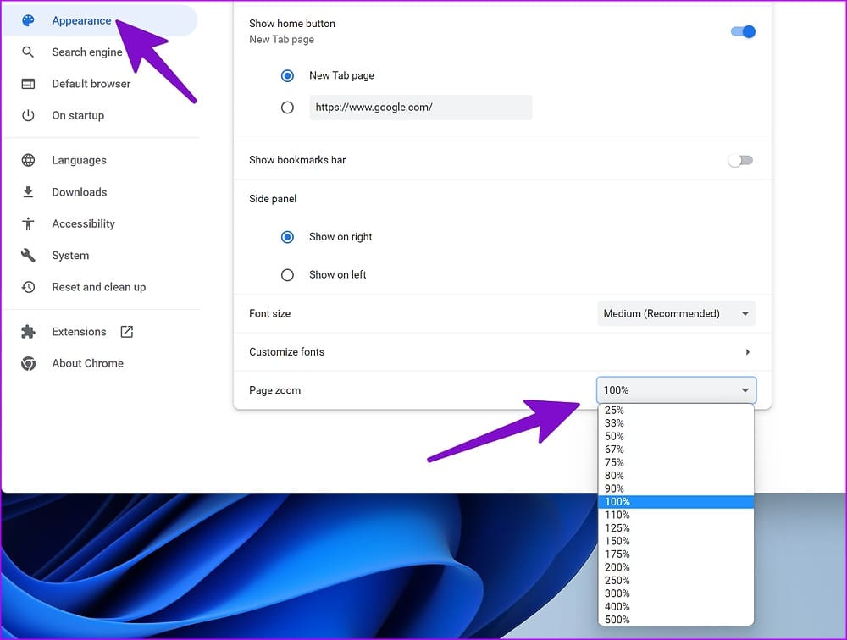Viewport: 847px width, 640px height.
Task: Click the Downloads arrow icon
Action: pos(28,191)
